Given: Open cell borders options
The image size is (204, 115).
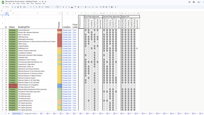Looking at the screenshot, I should [78, 7].
